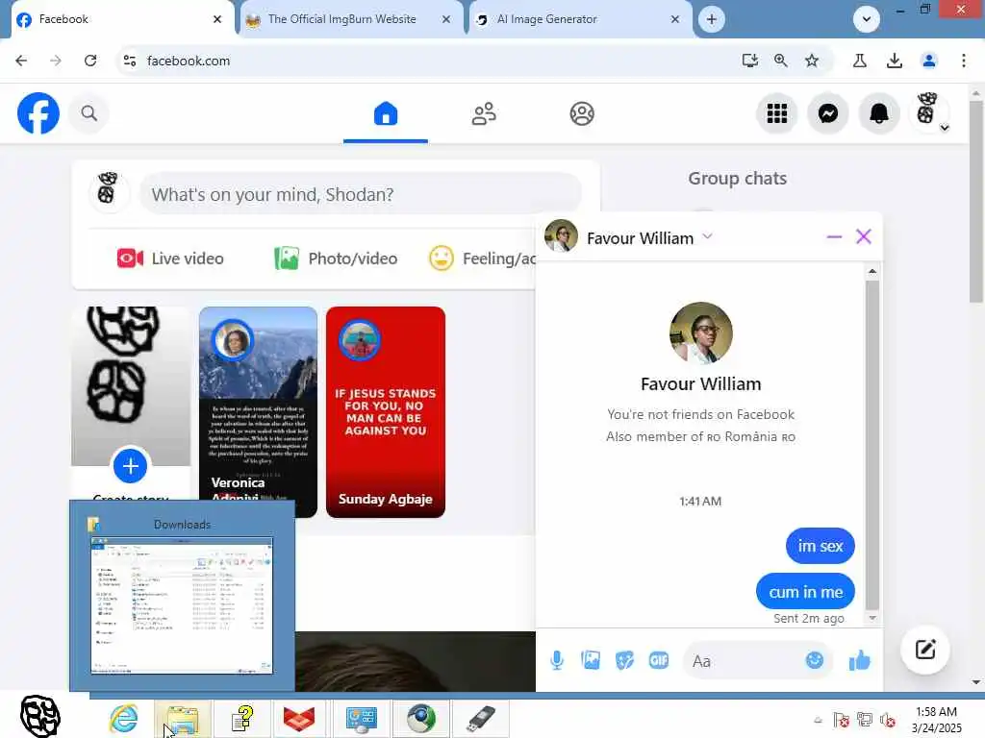This screenshot has width=985, height=738.
Task: Open Chrome Labs flask icon
Action: (x=860, y=61)
